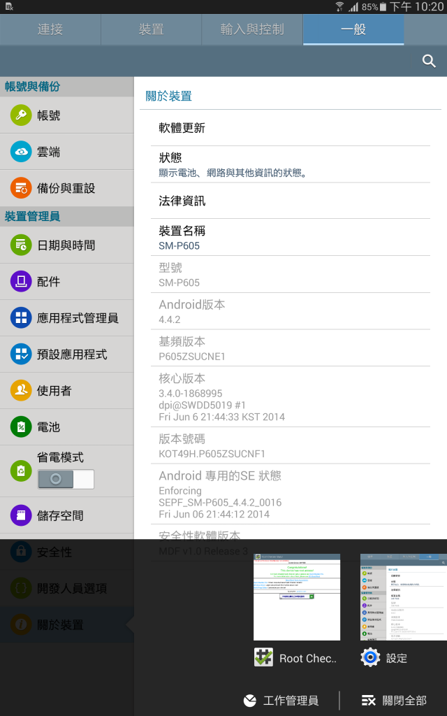Tap the signal strength status icon
This screenshot has width=447, height=716.
pos(353,6)
